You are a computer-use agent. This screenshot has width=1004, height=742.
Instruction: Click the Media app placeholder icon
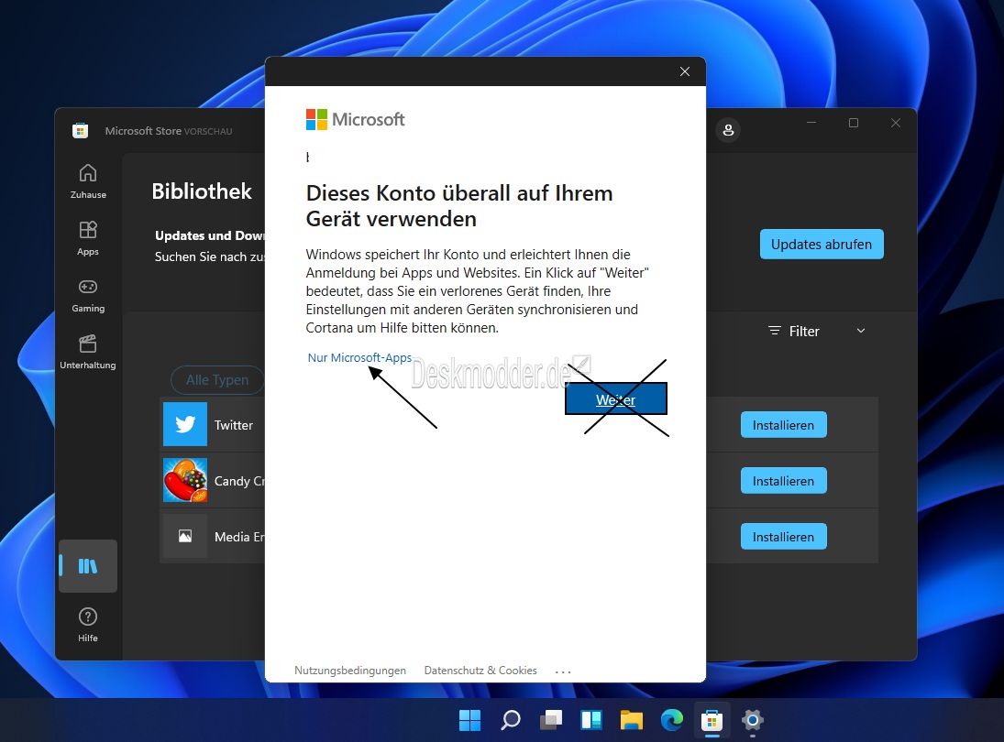point(185,536)
